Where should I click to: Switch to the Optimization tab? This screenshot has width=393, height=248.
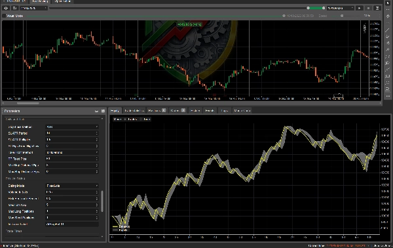62,1
